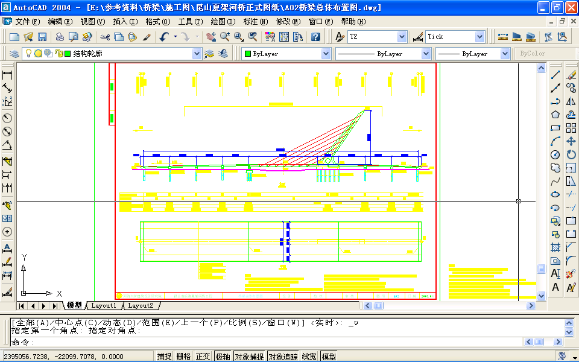The height and width of the screenshot is (362, 579).
Task: Open the 修改(M) menu
Action: pyautogui.click(x=288, y=22)
